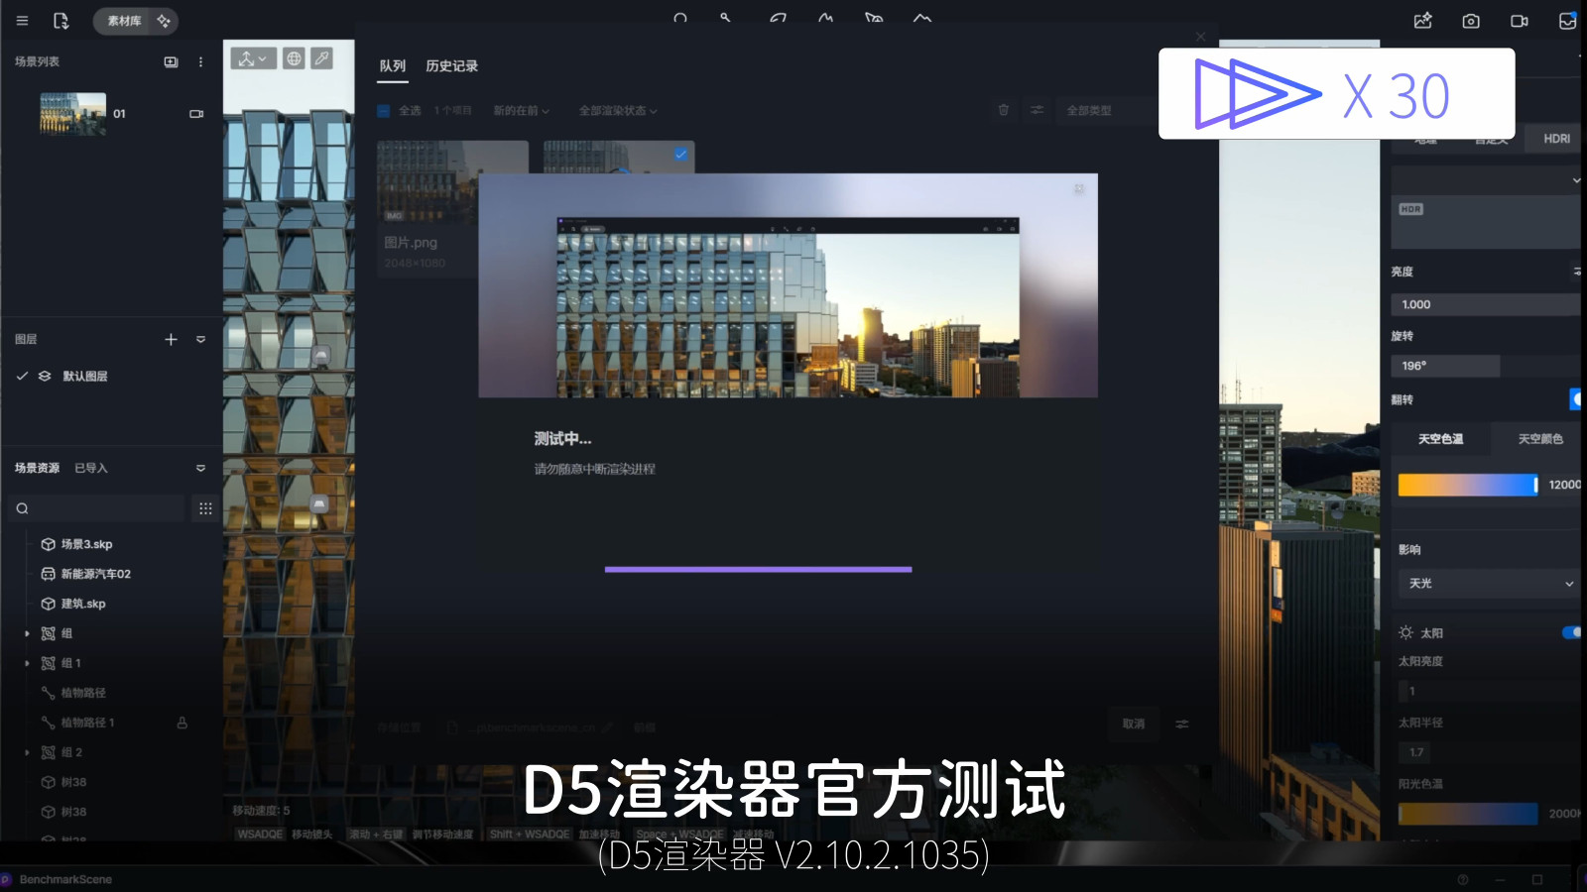Adjust the 旋转 196° slider
The image size is (1587, 892).
[x=1486, y=366]
